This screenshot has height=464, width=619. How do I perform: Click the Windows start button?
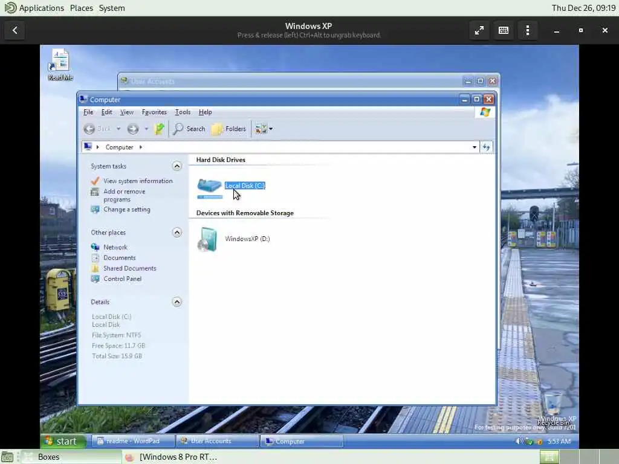(62, 441)
